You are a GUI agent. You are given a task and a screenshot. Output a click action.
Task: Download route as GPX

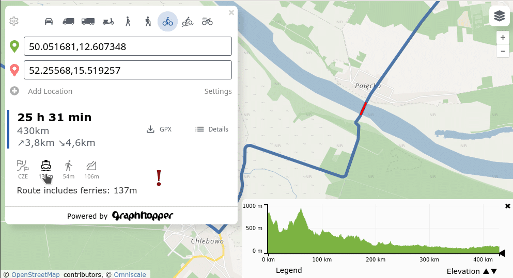pos(159,129)
